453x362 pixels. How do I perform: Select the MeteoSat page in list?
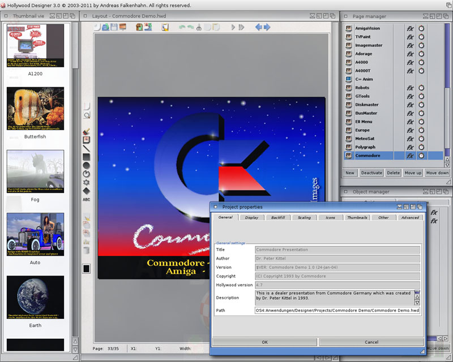[394, 139]
